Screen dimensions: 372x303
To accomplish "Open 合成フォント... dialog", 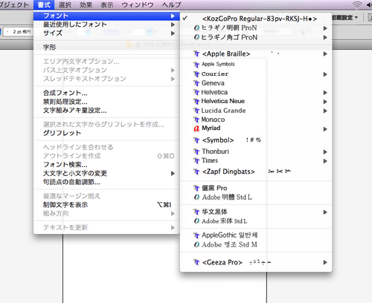I will (106, 93).
